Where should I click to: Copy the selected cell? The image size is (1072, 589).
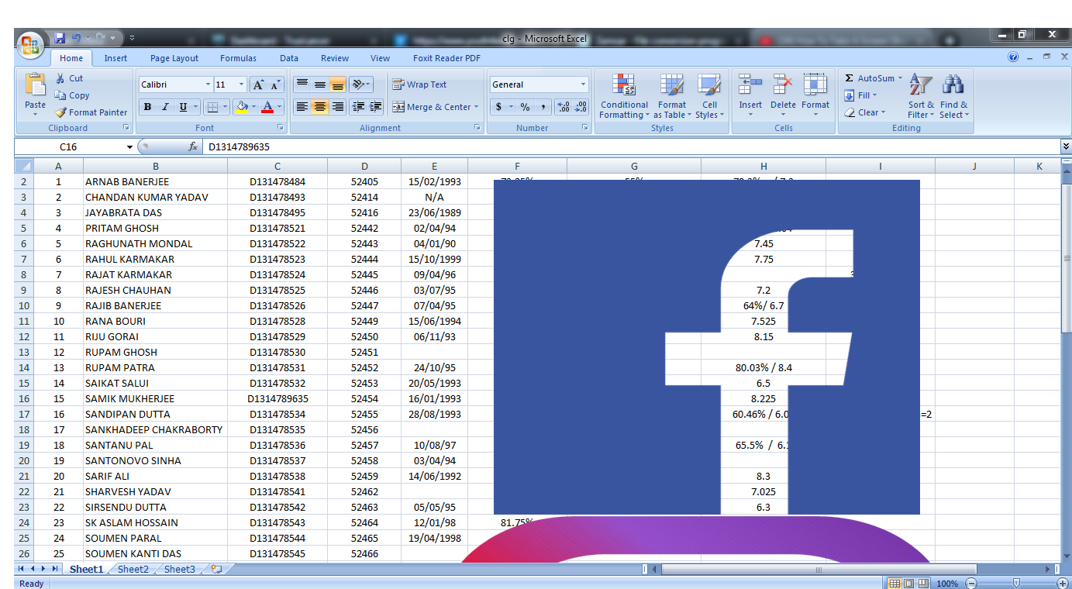(x=72, y=95)
